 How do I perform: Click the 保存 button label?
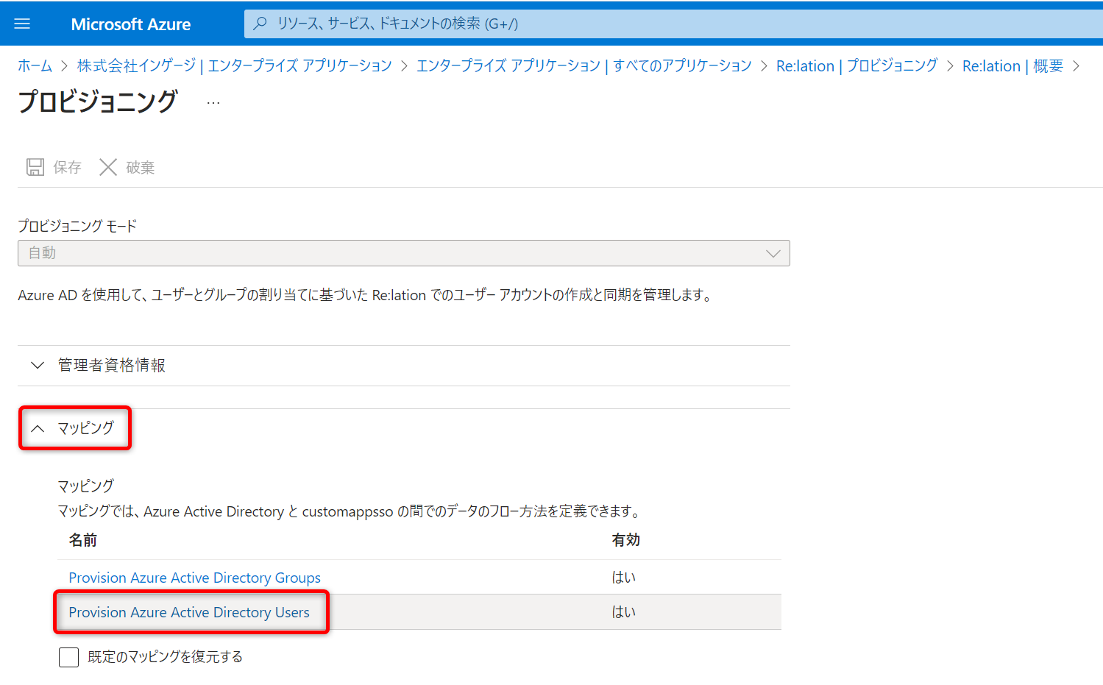[x=67, y=168]
